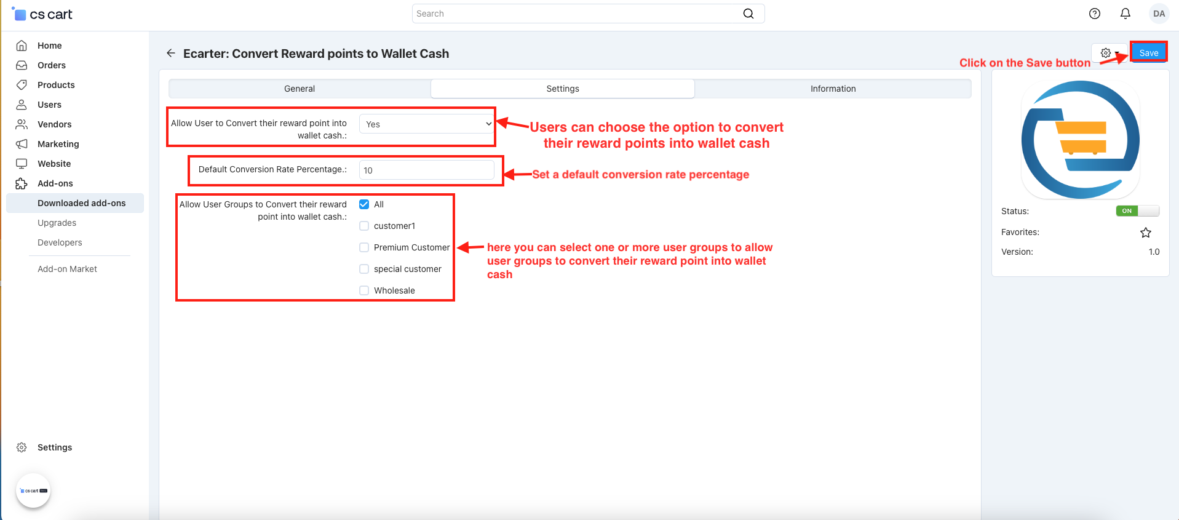
Task: Switch to the General tab
Action: (x=300, y=89)
